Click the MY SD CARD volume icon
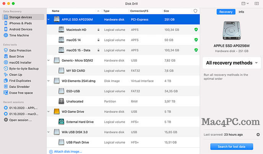Image resolution: width=263 pixels, height=154 pixels. click(x=61, y=71)
